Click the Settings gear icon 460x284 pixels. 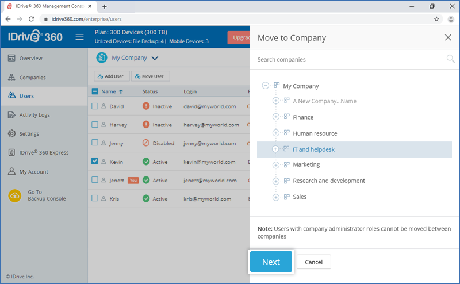pyautogui.click(x=11, y=133)
